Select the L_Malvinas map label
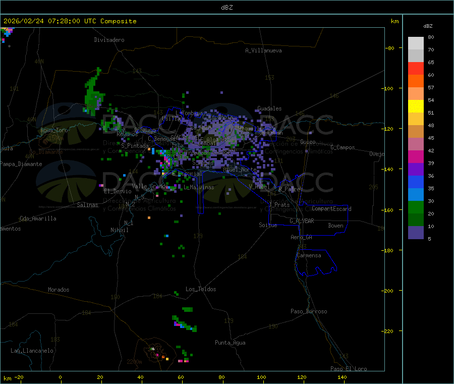 (199, 187)
